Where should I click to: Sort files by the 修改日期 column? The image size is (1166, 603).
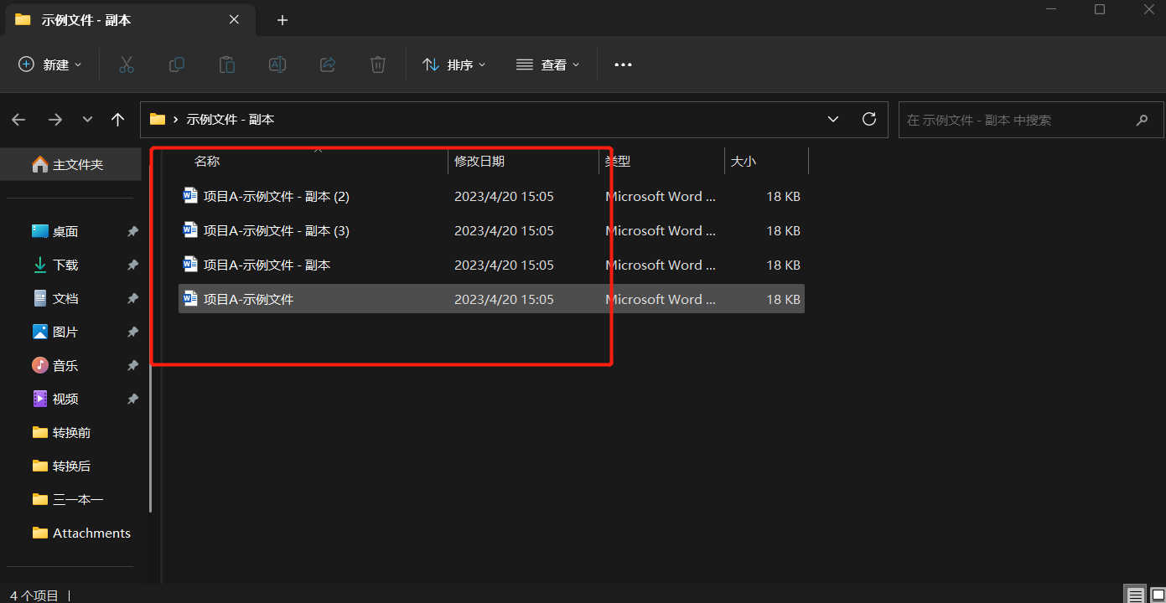pos(480,161)
